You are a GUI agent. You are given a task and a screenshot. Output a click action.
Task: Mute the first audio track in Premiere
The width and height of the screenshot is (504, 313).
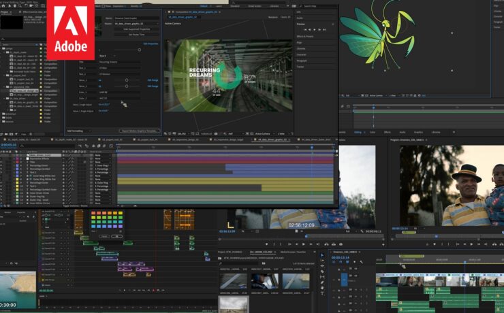pyautogui.click(x=356, y=290)
